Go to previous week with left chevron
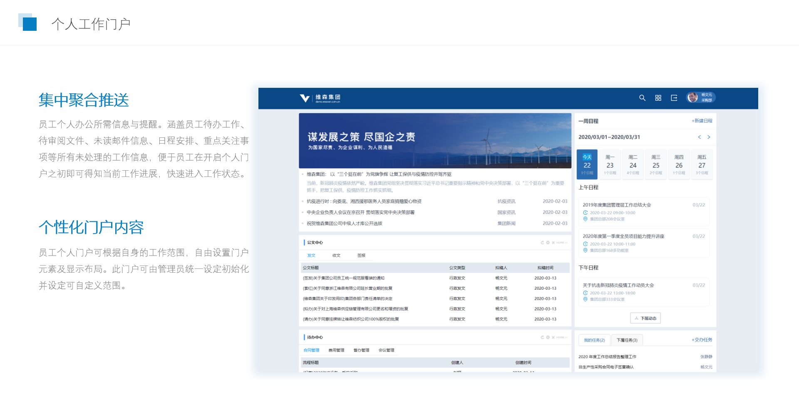 [699, 137]
